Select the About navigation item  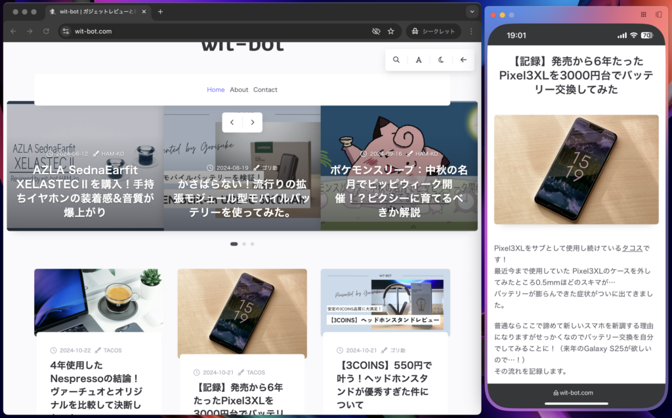tap(239, 90)
